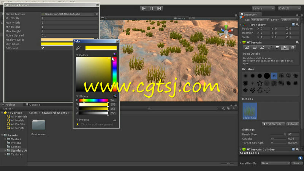Open the Create menu in Project

[8, 109]
